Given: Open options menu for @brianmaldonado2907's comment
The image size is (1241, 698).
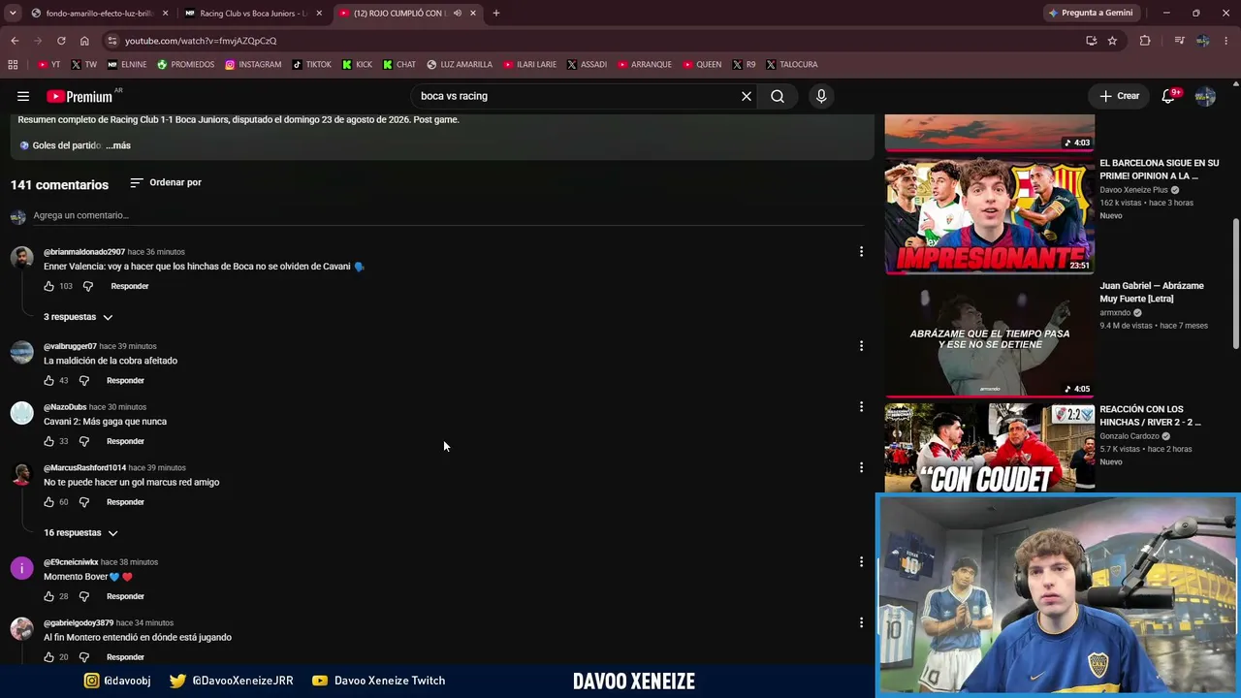Looking at the screenshot, I should click(x=861, y=252).
